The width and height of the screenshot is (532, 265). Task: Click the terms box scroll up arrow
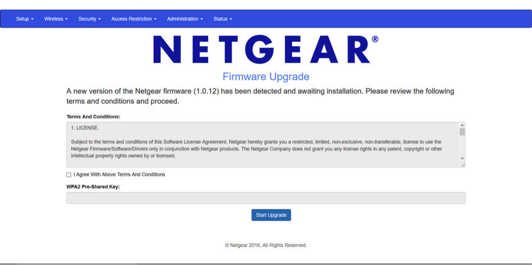(462, 125)
